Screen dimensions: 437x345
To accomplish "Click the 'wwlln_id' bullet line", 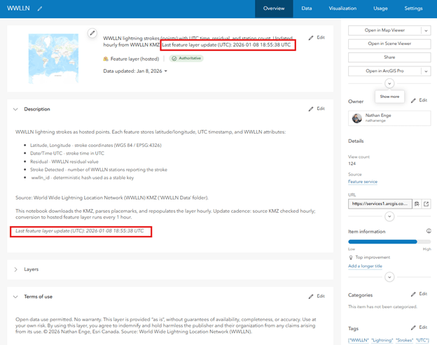I will click(82, 178).
